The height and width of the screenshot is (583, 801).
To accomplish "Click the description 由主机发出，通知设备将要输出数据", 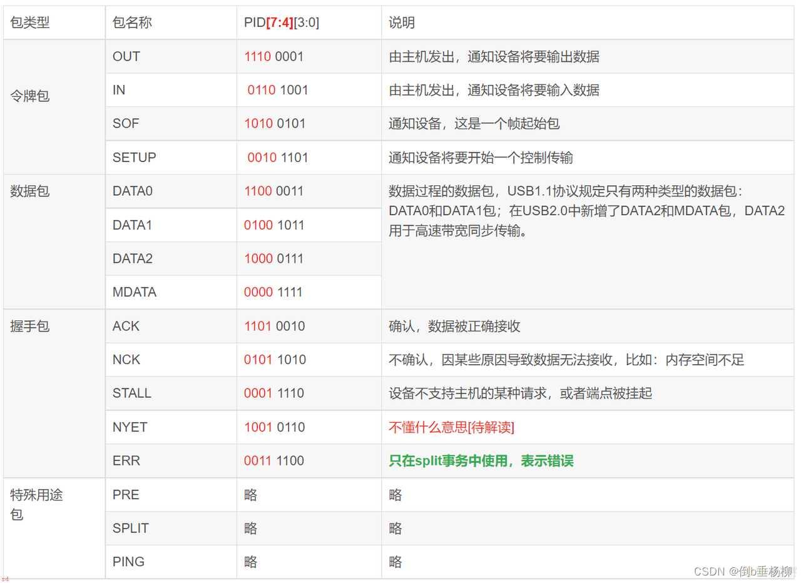I will point(494,57).
